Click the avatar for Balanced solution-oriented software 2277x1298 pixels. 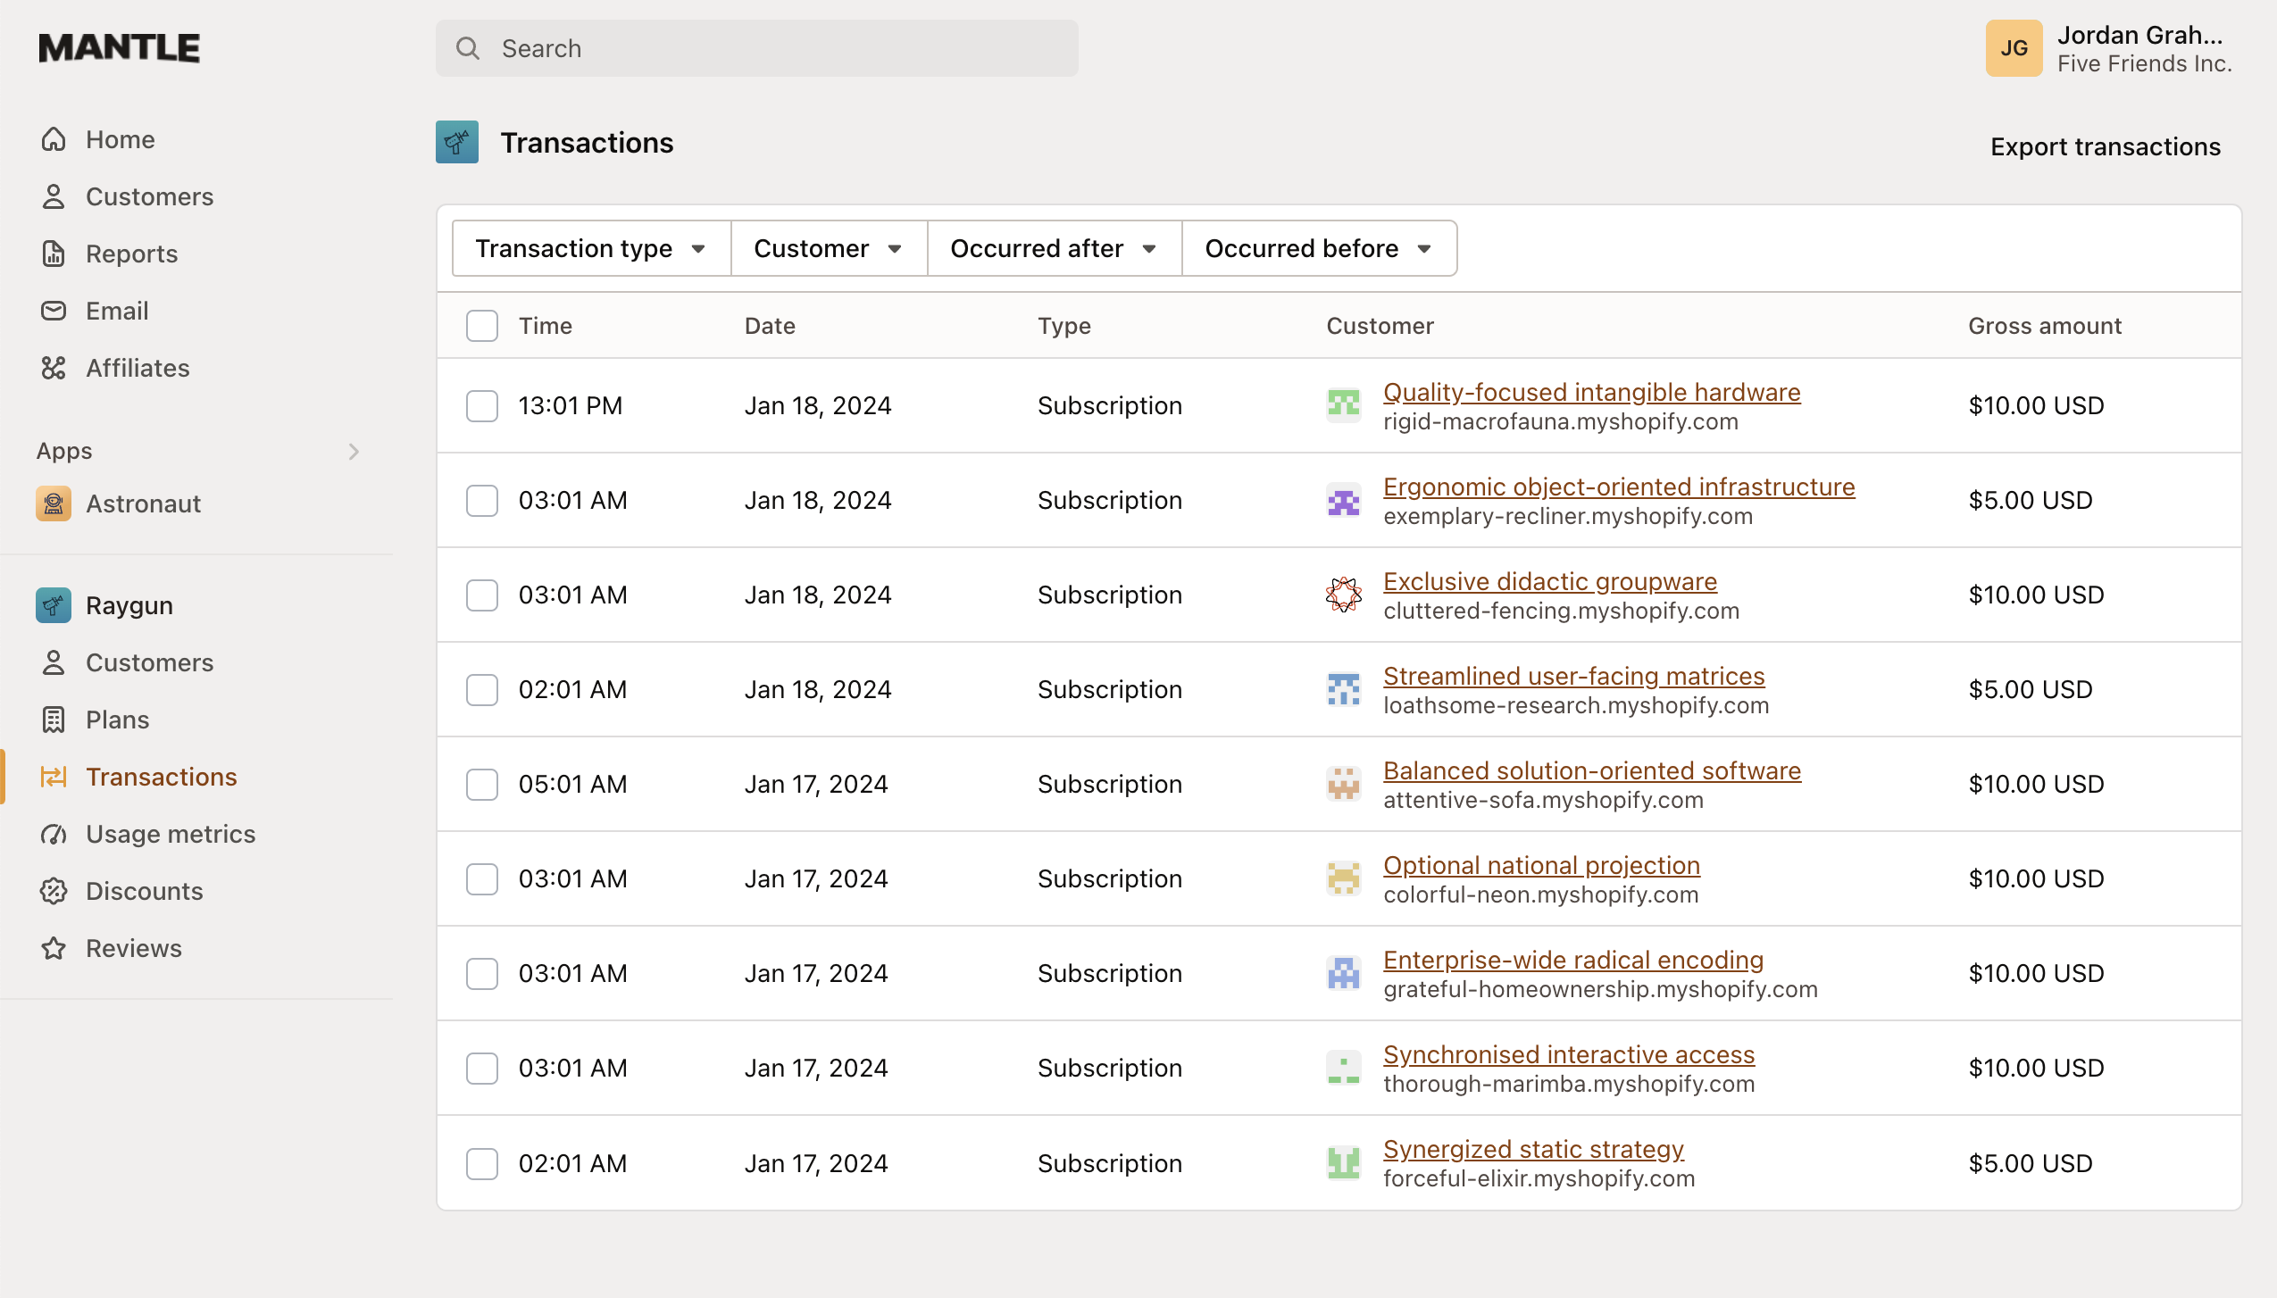[1344, 784]
